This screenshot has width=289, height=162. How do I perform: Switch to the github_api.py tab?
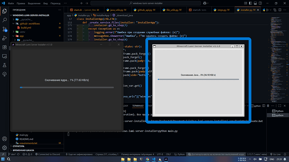click(x=146, y=10)
